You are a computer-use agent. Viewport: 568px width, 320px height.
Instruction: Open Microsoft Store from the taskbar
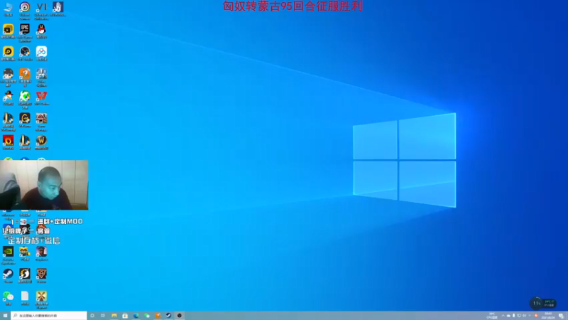pyautogui.click(x=125, y=316)
